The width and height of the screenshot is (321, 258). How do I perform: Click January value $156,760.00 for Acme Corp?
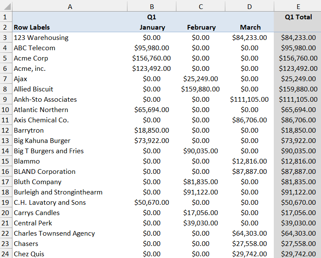151,58
